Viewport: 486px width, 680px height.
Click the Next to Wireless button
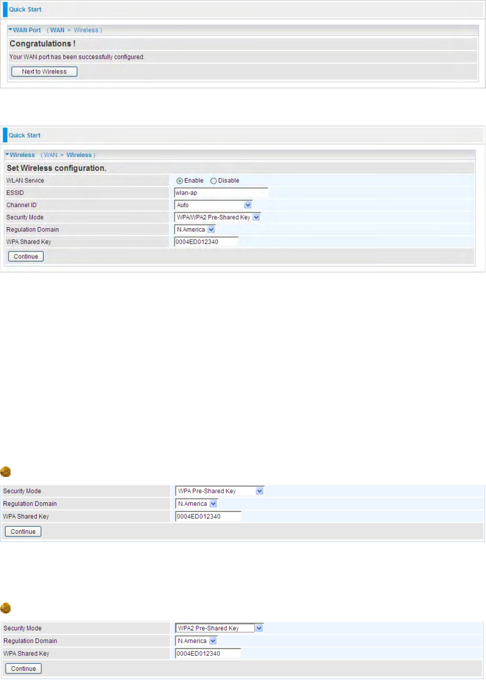coord(44,72)
